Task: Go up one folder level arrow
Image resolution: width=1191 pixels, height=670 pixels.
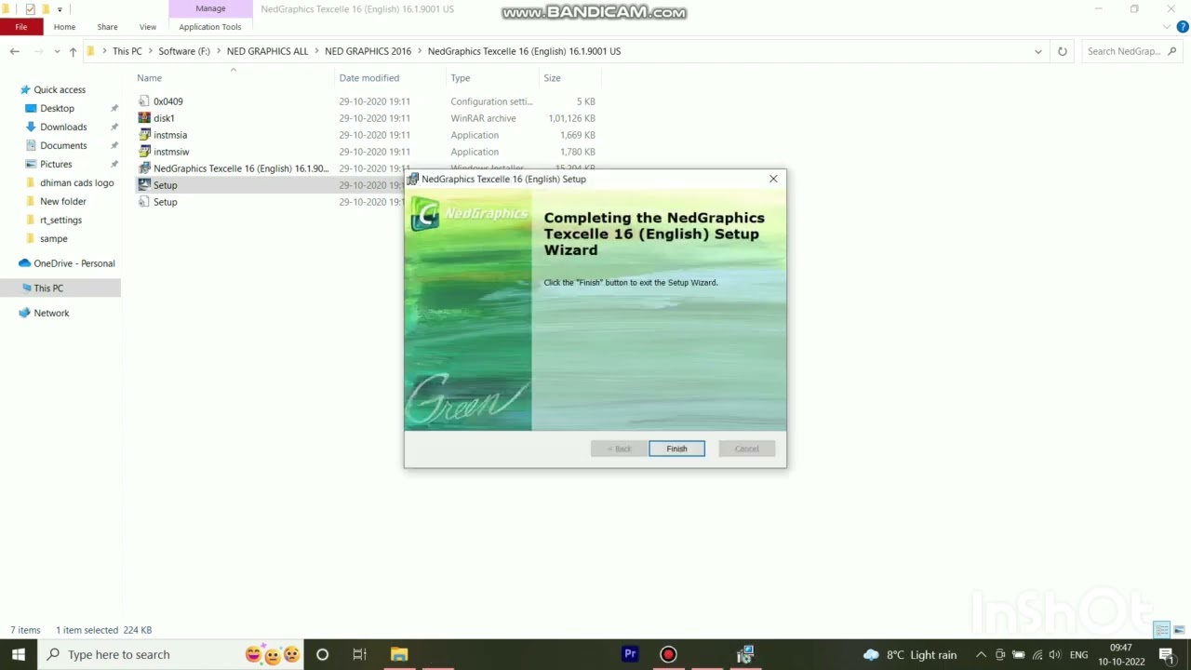Action: (x=73, y=51)
